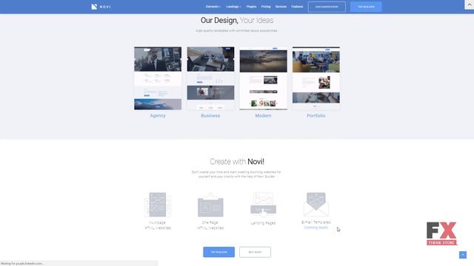Click the Email Templates envelope icon
474x266 pixels.
coord(316,204)
